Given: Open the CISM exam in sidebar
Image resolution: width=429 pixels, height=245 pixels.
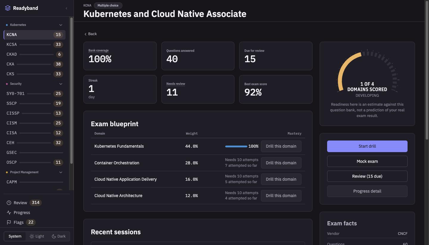Looking at the screenshot, I should (35, 123).
